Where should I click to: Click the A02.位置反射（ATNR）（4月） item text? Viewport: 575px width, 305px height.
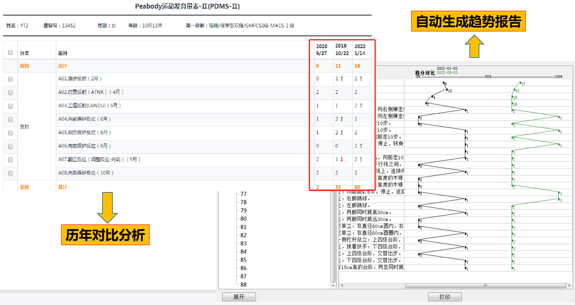(x=91, y=92)
